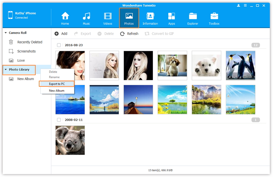Screen dimensions: 273x177
Task: Collapse the Photo Library tree arrow
Action: click(x=6, y=69)
